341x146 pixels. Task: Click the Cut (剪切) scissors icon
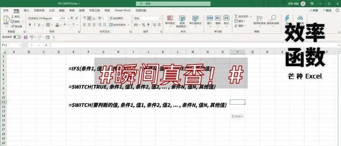pyautogui.click(x=12, y=17)
